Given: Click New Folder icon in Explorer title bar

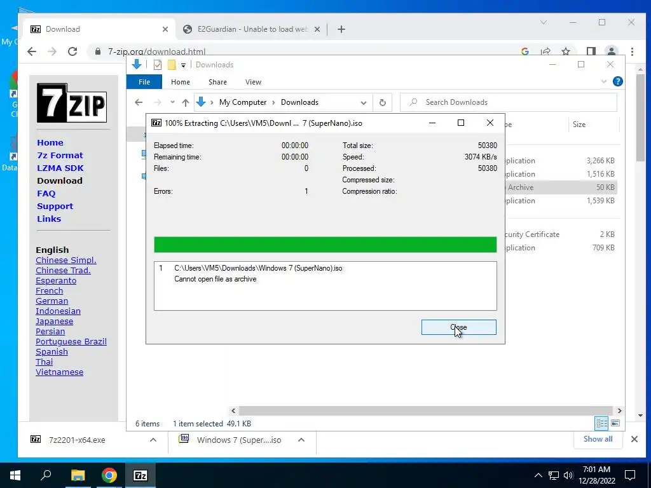Looking at the screenshot, I should [x=172, y=65].
